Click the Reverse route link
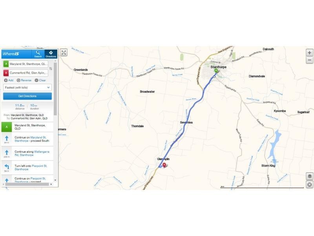The width and height of the screenshot is (314, 236). coord(24,80)
